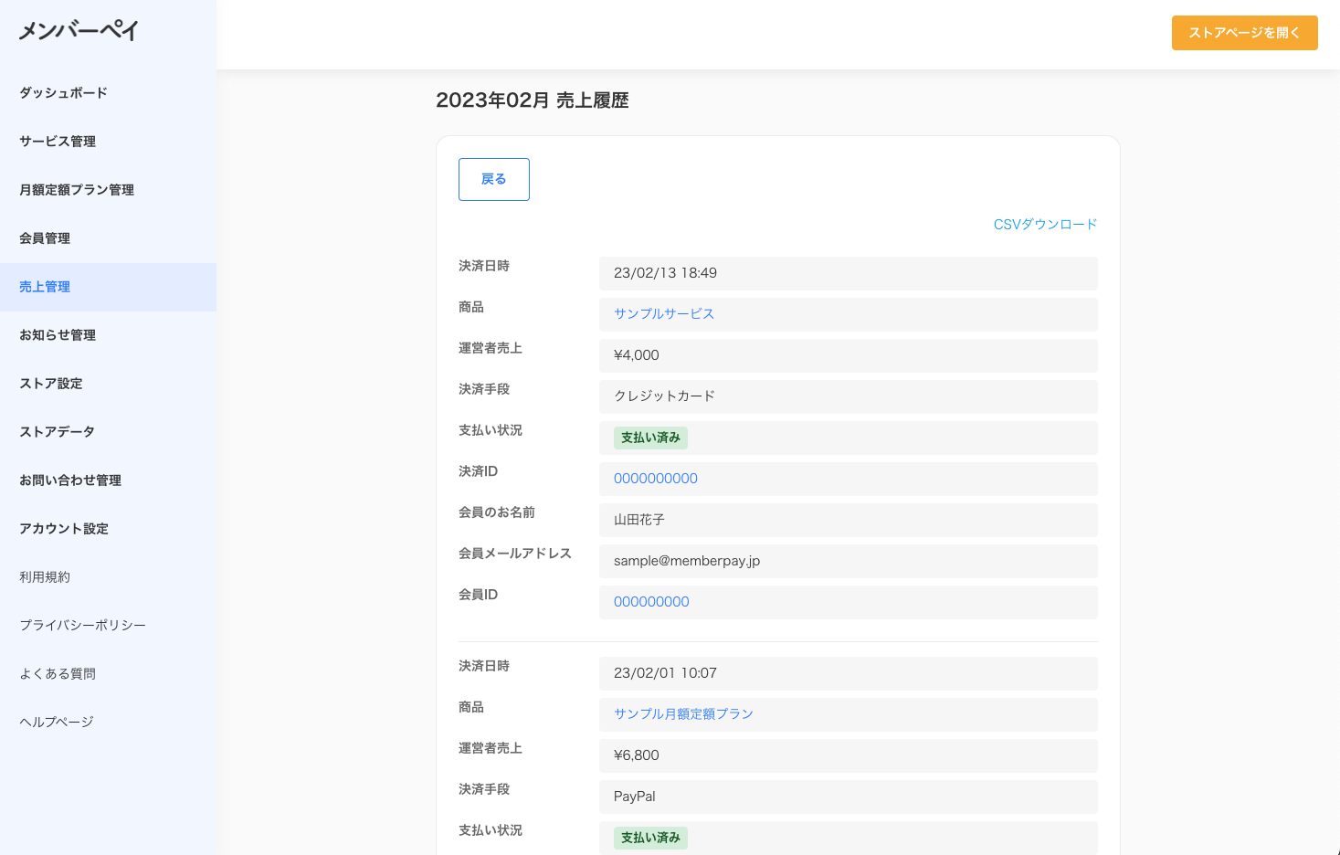Select お問い合わせ管理
Screen dimensions: 1340x855
(x=70, y=480)
